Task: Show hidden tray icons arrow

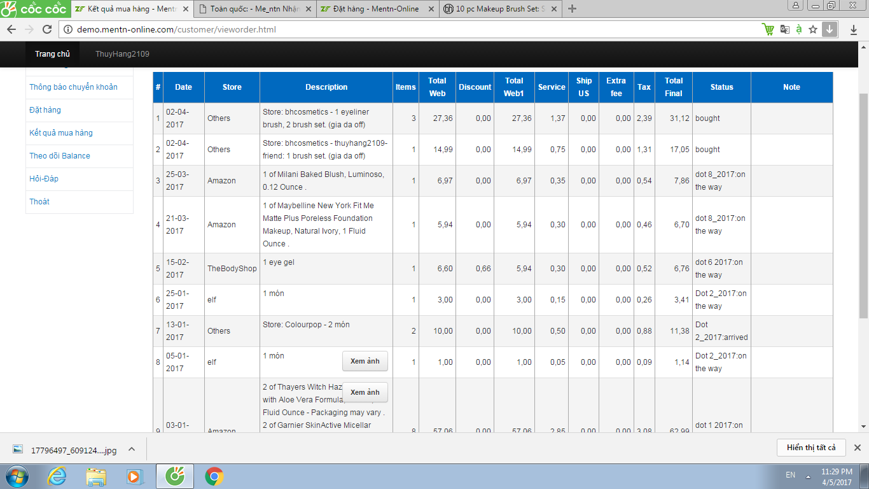Action: [x=808, y=476]
